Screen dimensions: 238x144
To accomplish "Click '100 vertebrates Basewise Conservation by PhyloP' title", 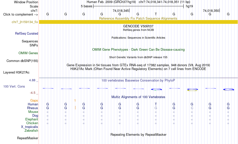I will 138,81.
